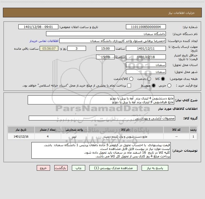Click the item name مایع دست شویی cell
The height and width of the screenshot is (199, 205).
pyautogui.click(x=125, y=136)
